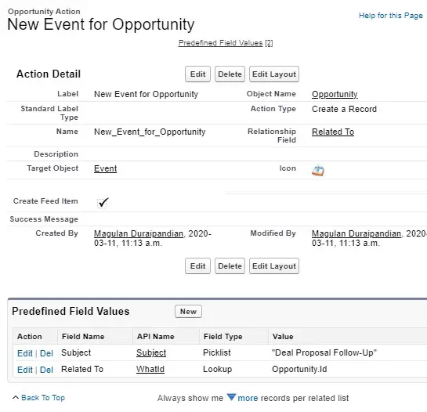
Task: Open the Event target object link
Action: click(x=106, y=168)
